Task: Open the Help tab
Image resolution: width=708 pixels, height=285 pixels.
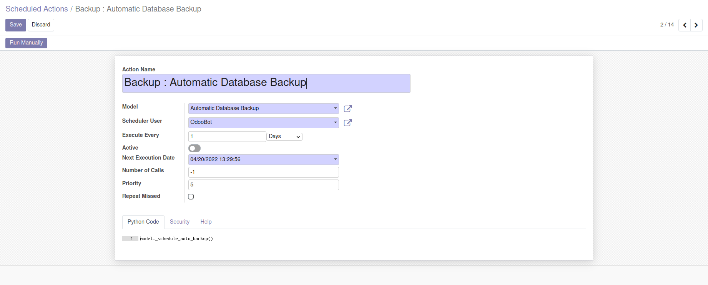Action: pyautogui.click(x=206, y=222)
